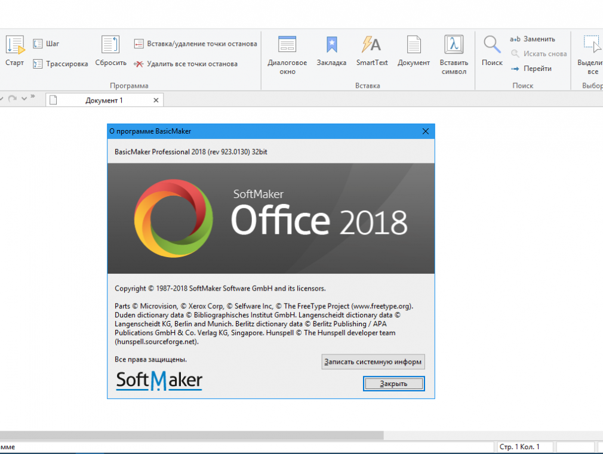Click the dialog title О программе BasicMaker

click(150, 131)
